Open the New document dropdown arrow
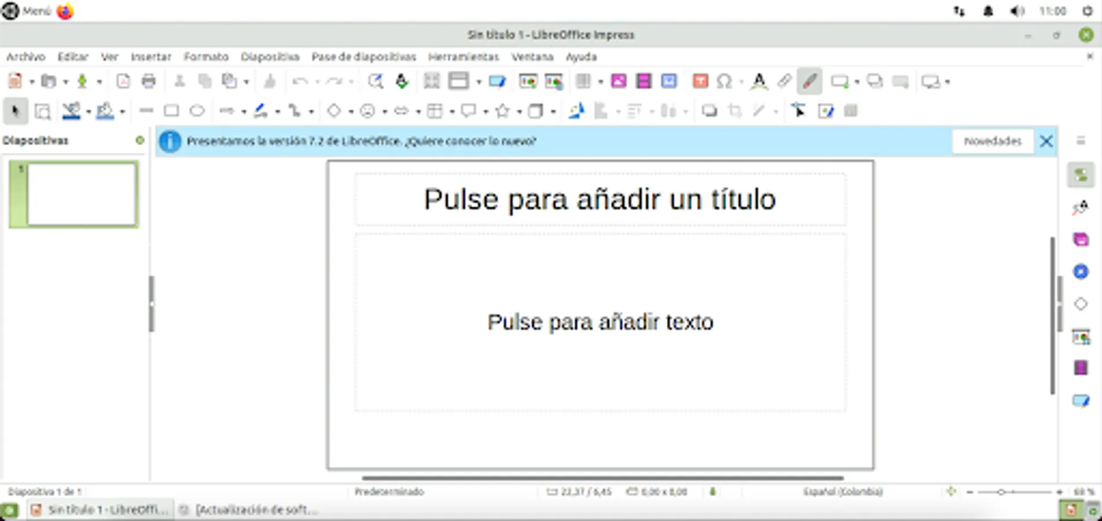 (31, 82)
